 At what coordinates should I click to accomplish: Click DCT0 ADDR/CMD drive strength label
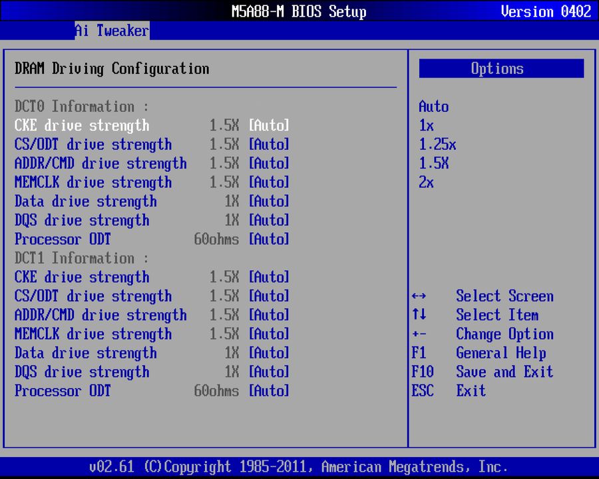(x=101, y=164)
